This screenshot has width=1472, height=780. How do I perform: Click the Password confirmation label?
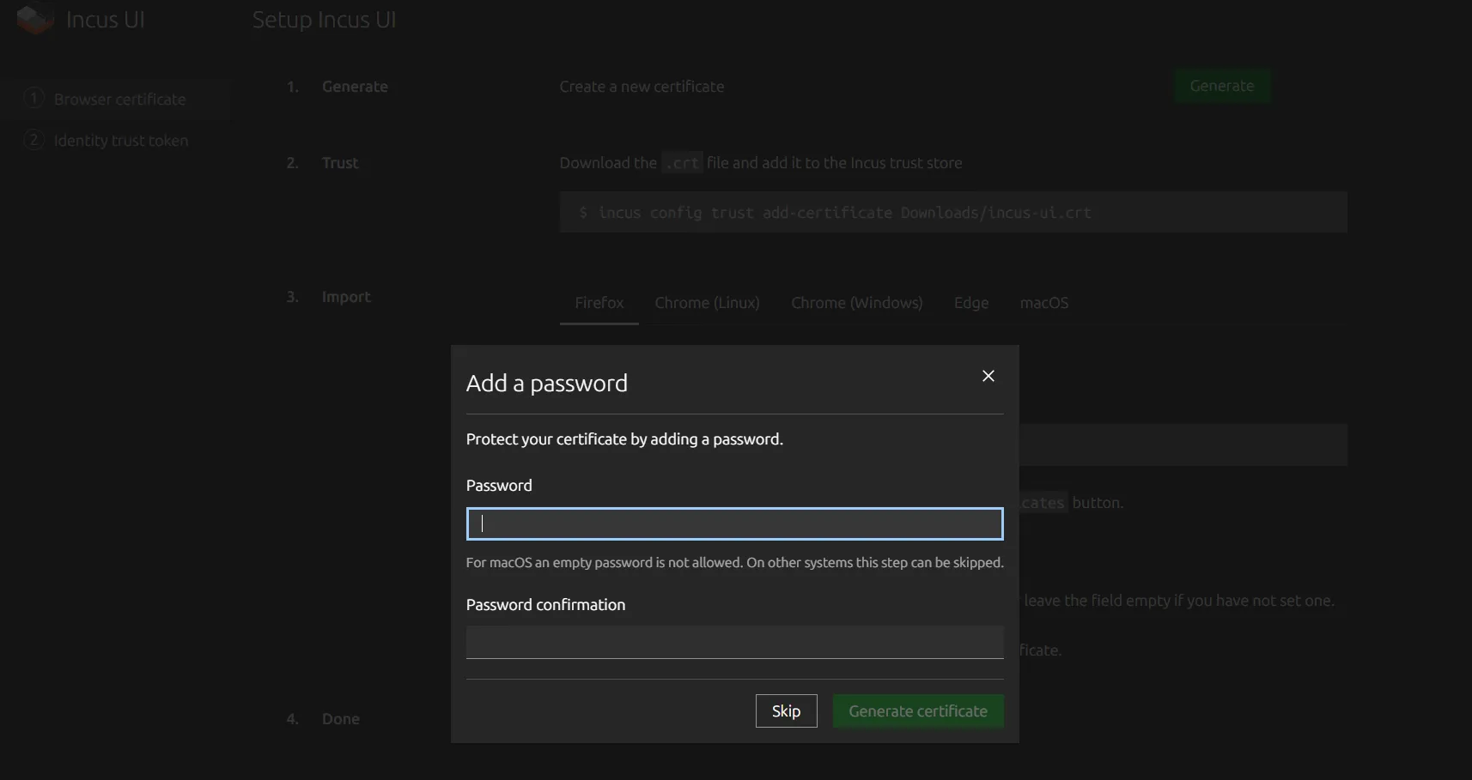545,605
